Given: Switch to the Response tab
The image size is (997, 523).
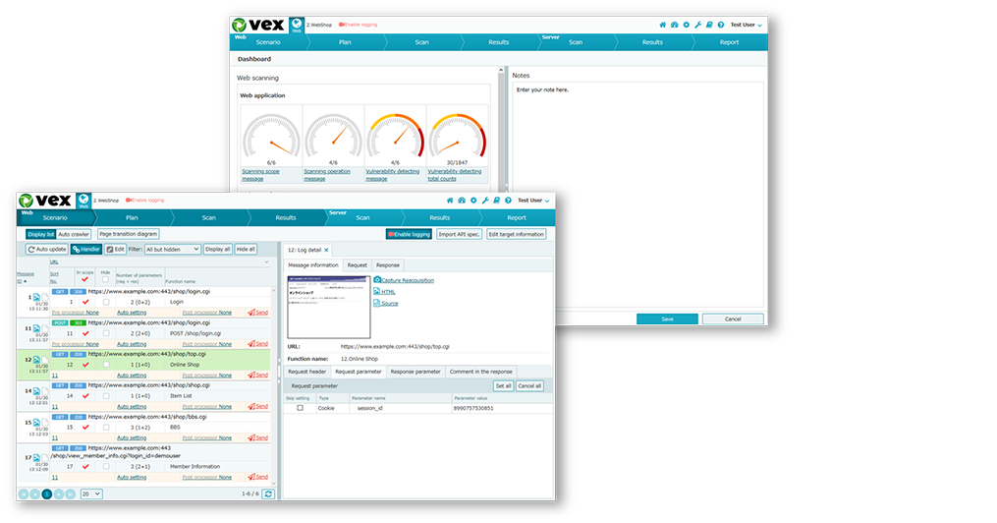Looking at the screenshot, I should tap(388, 265).
